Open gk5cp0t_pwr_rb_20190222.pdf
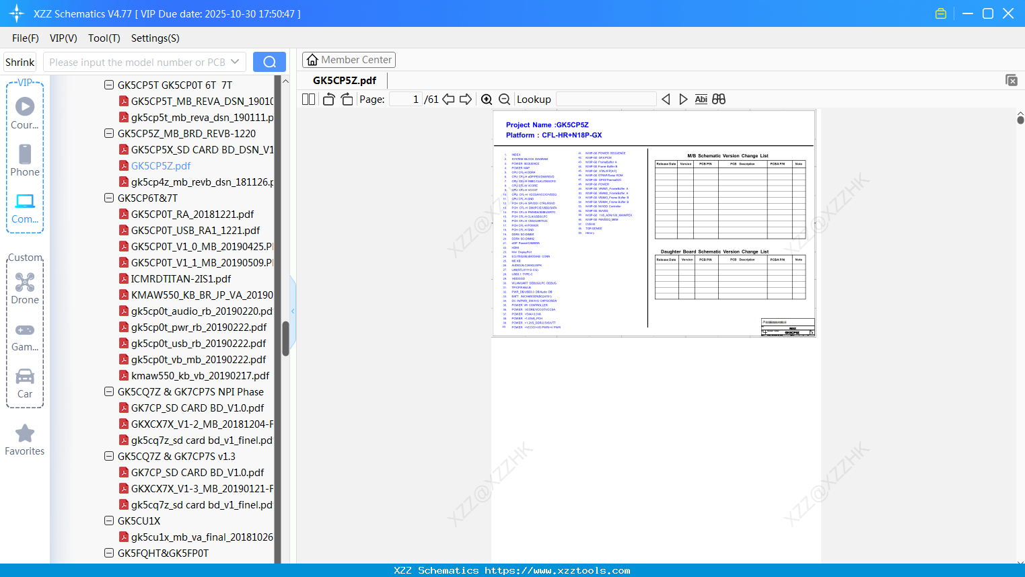1025x577 pixels. click(x=199, y=327)
